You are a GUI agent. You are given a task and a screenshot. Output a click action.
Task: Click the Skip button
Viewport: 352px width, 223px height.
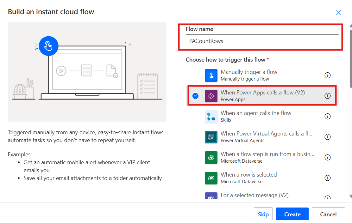click(263, 214)
